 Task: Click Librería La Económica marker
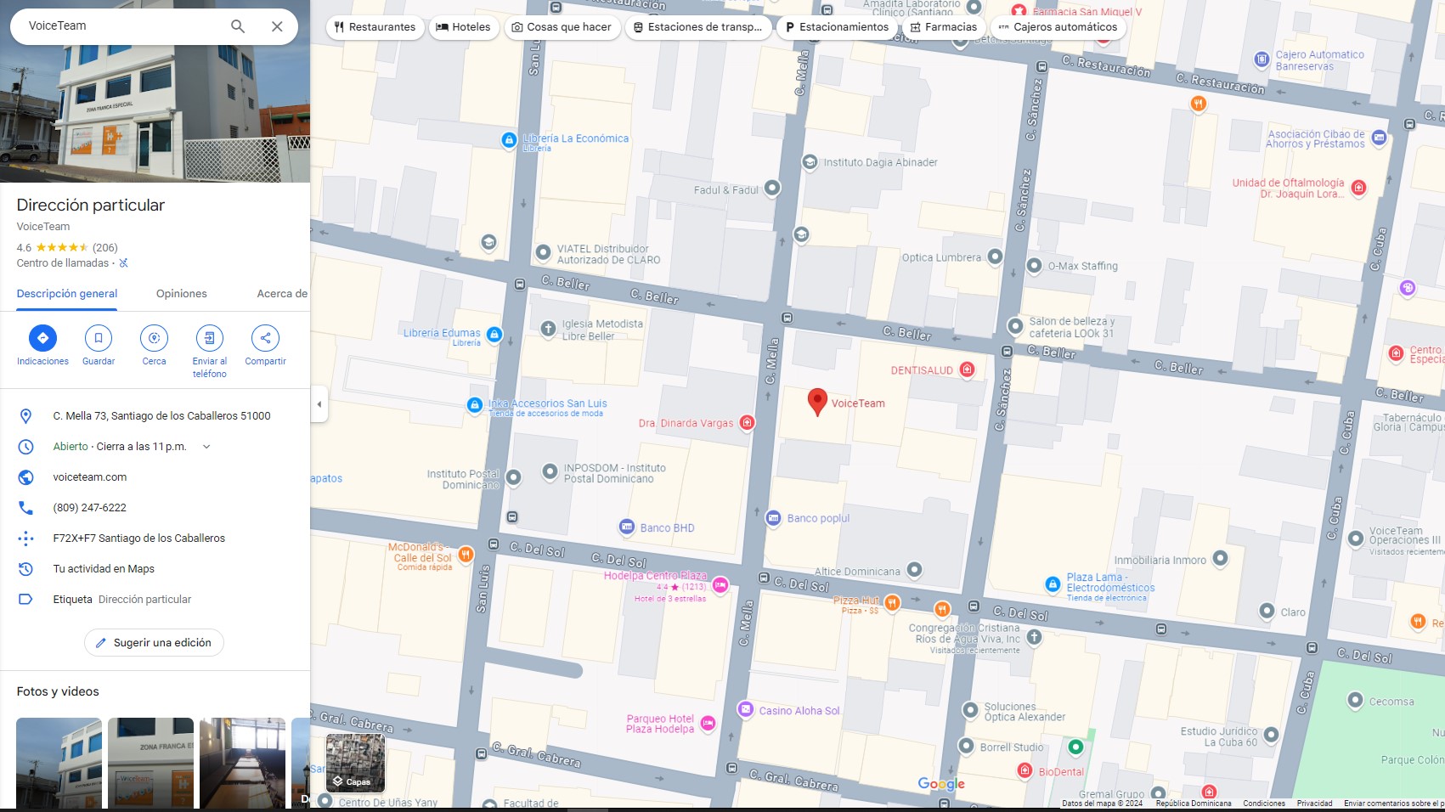(x=509, y=140)
